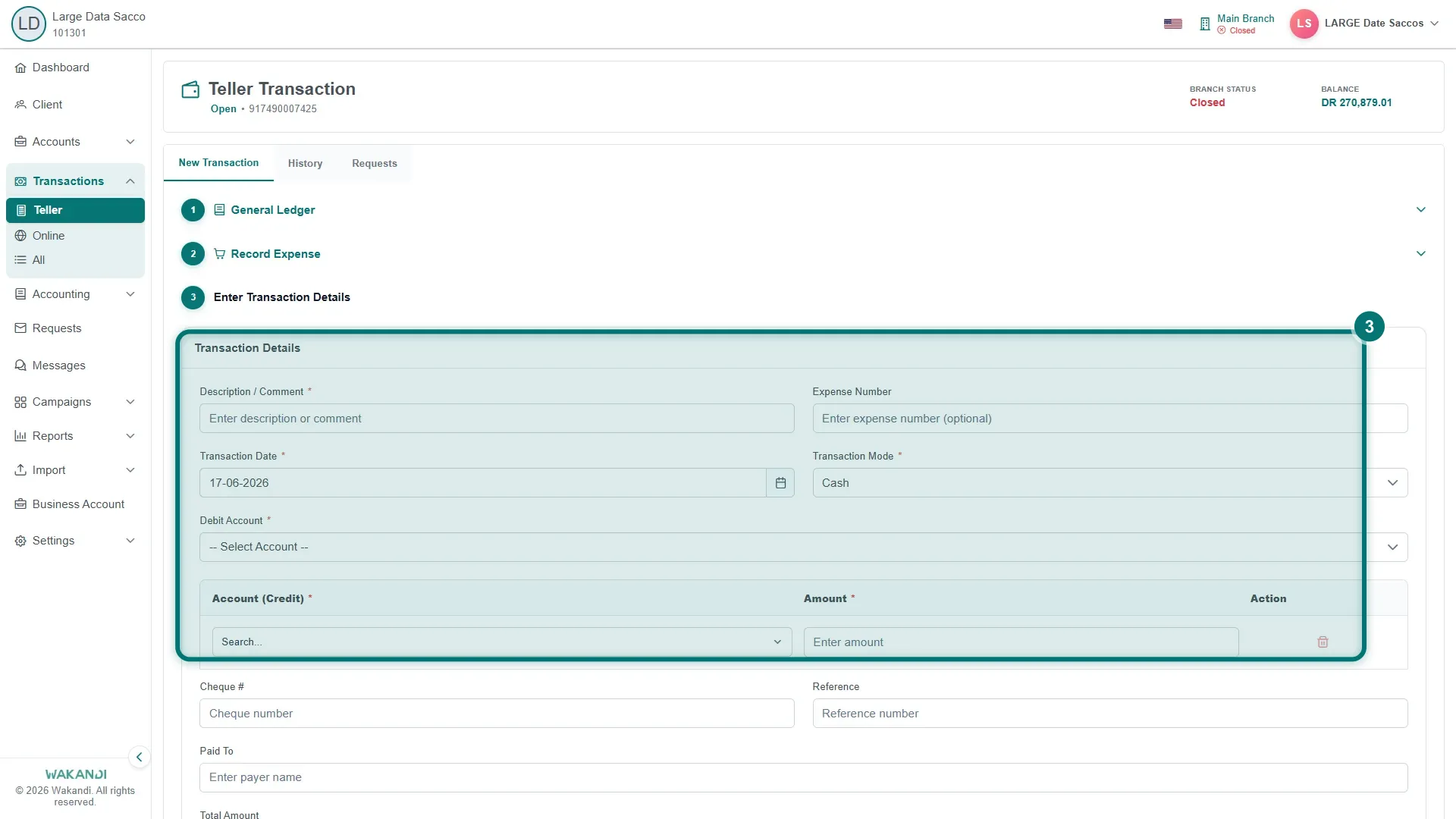Click the Import upload icon
Screen dimensions: 1456x819
tap(20, 470)
